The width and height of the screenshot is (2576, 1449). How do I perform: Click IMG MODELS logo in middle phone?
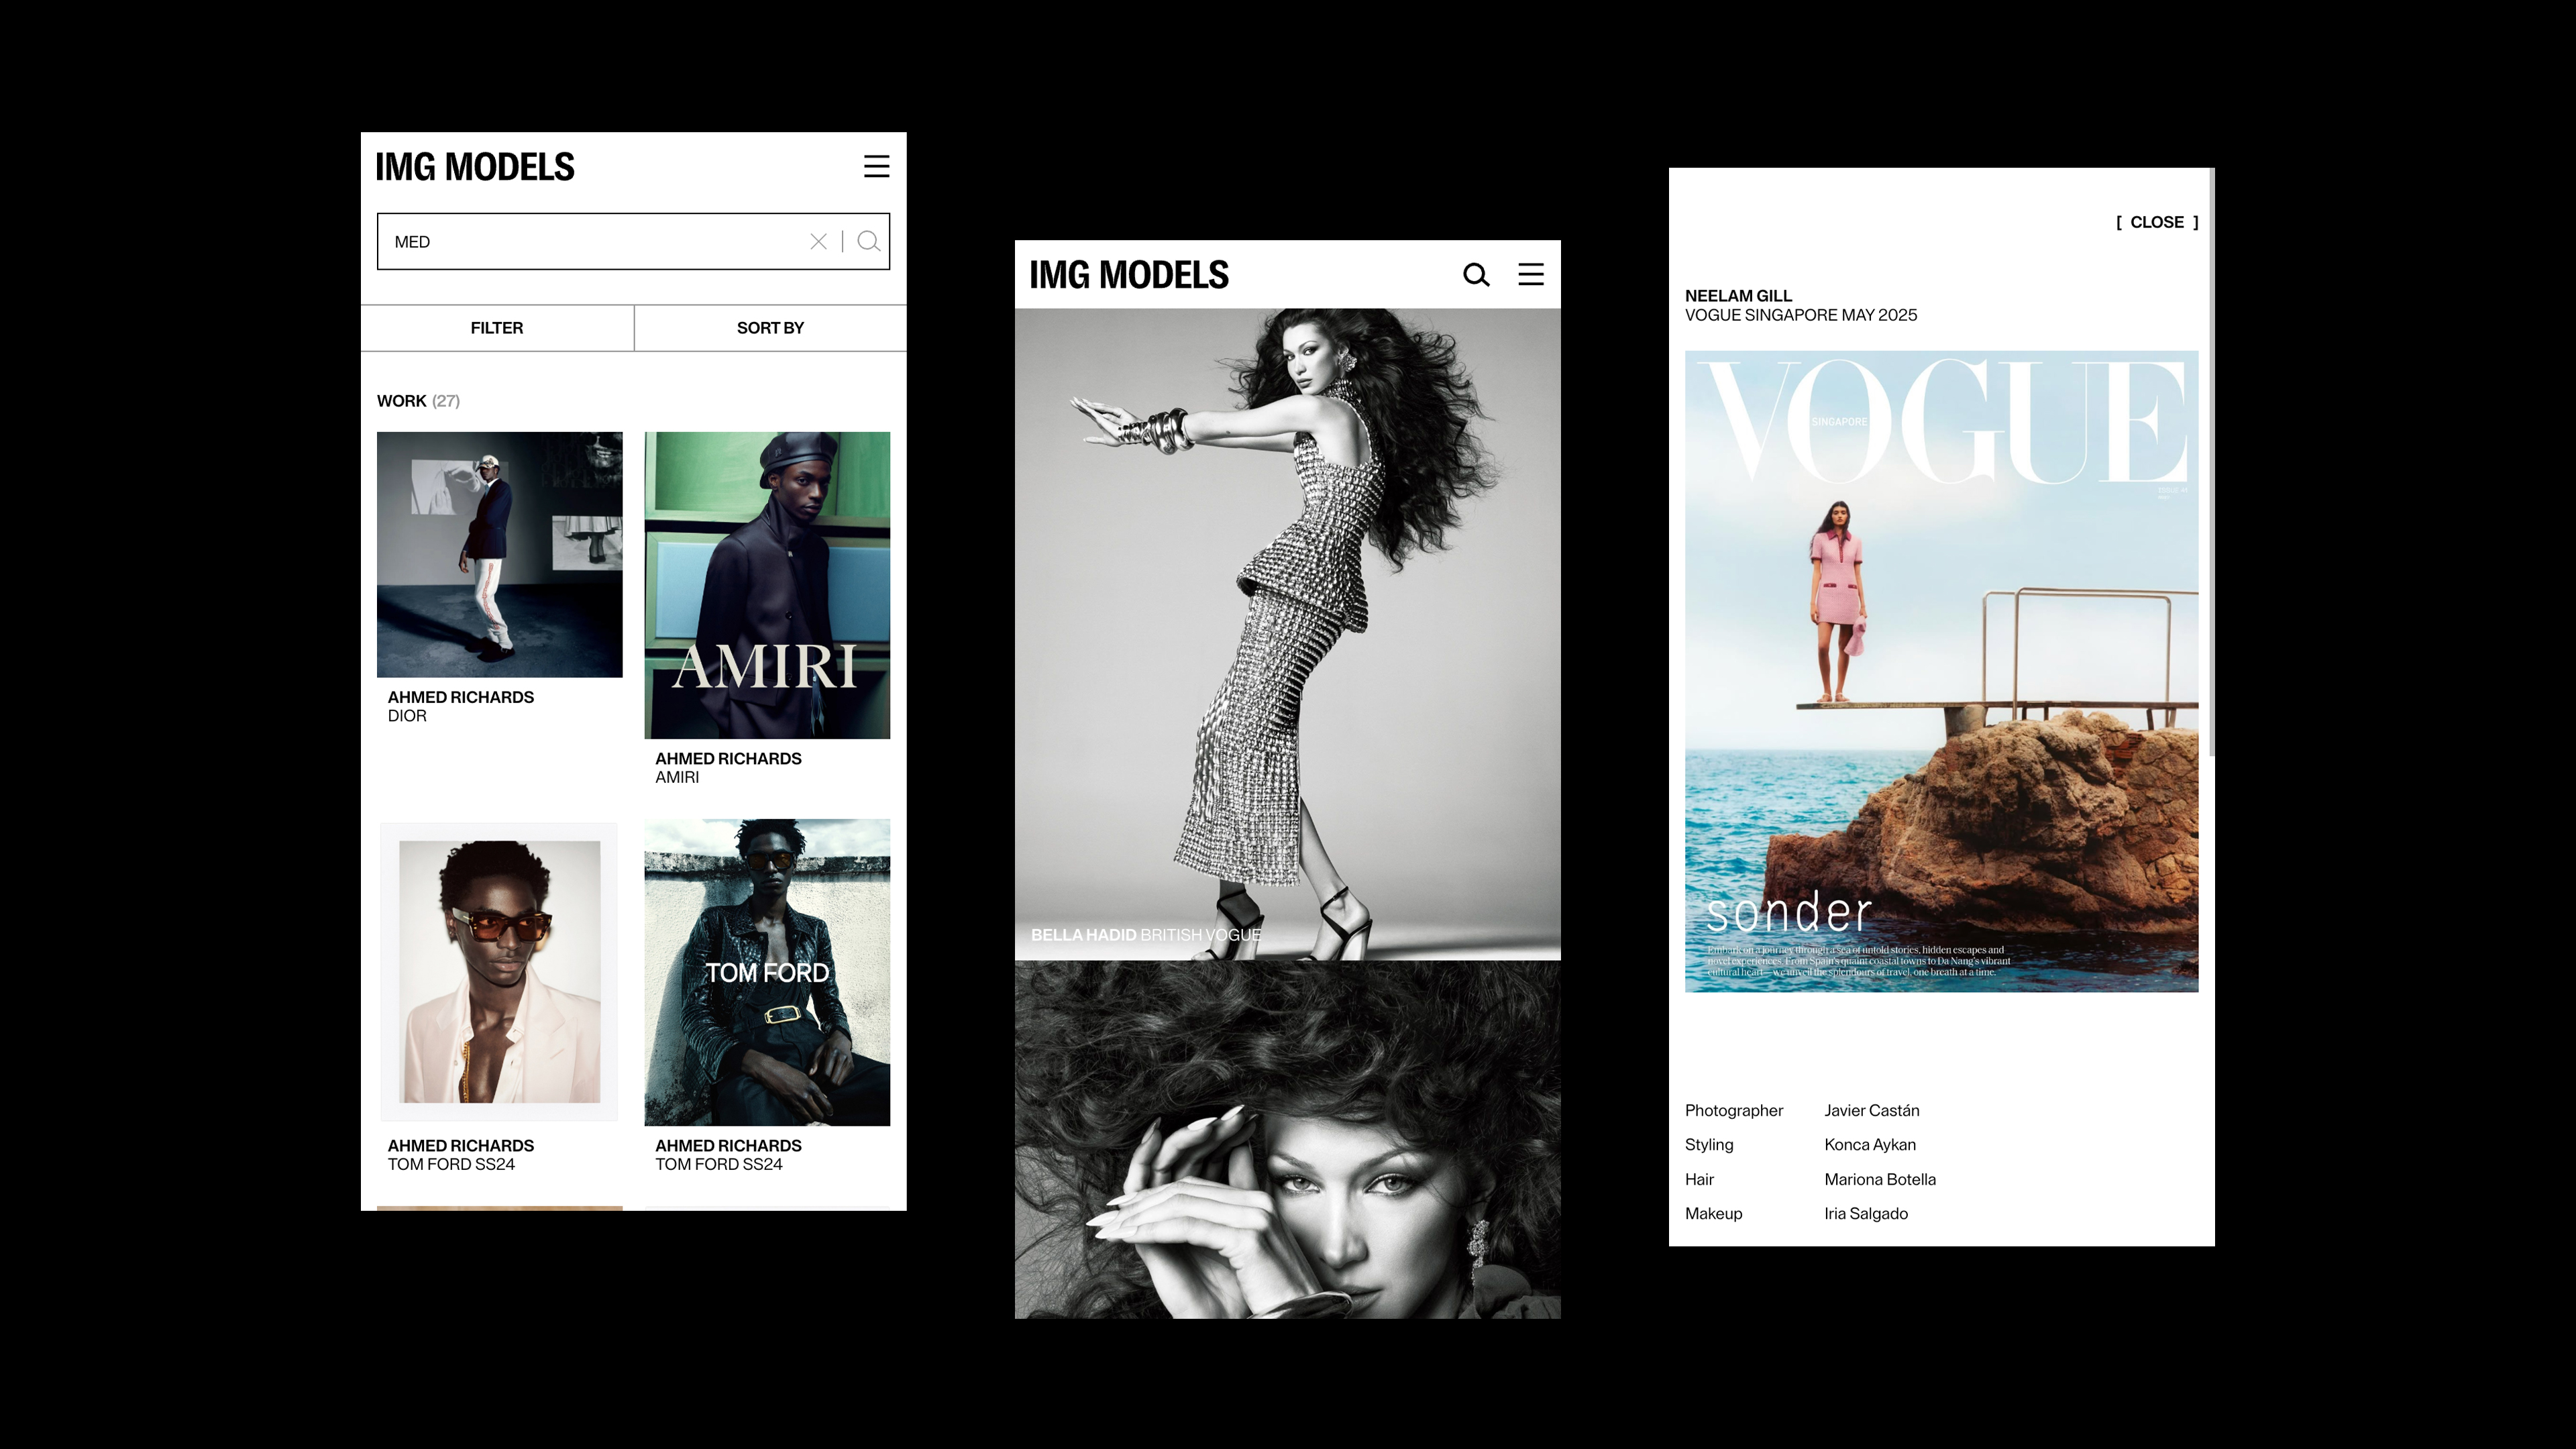pos(1129,275)
